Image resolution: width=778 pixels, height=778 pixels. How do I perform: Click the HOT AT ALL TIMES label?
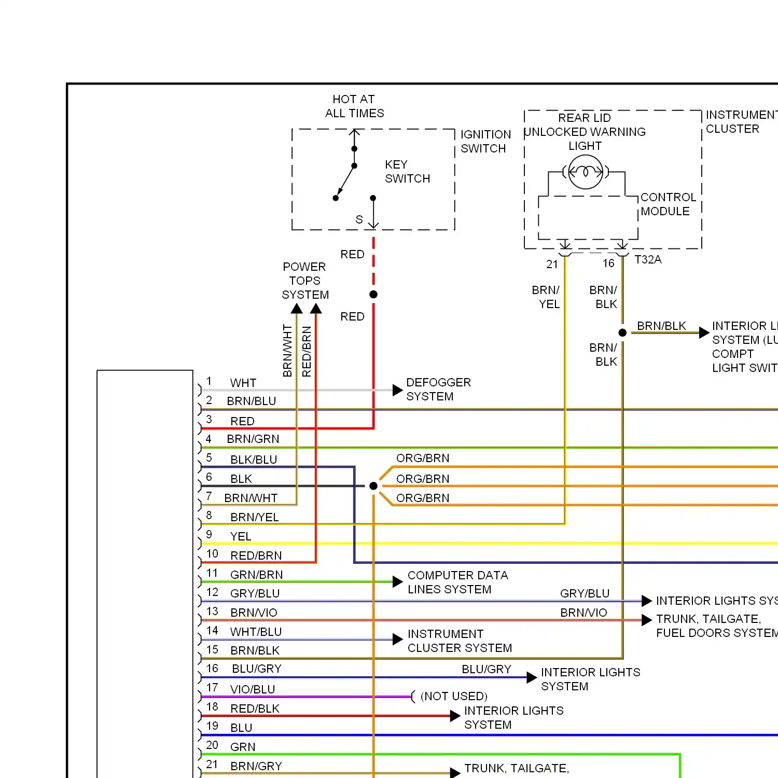pyautogui.click(x=355, y=106)
